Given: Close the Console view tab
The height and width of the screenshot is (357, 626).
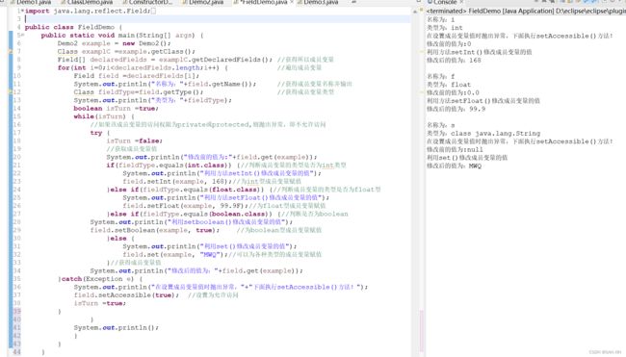Looking at the screenshot, I should pos(461,2).
